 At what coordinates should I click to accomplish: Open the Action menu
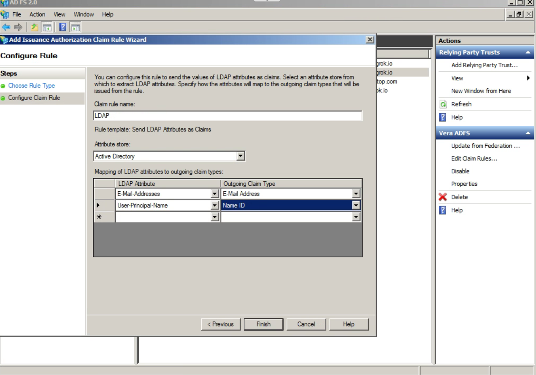[x=37, y=14]
